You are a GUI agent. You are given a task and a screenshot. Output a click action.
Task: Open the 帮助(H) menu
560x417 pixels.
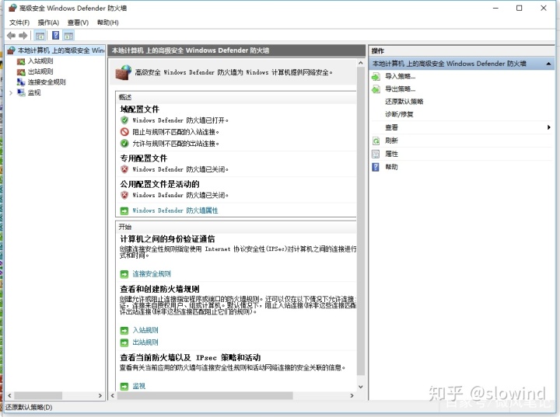pos(107,23)
